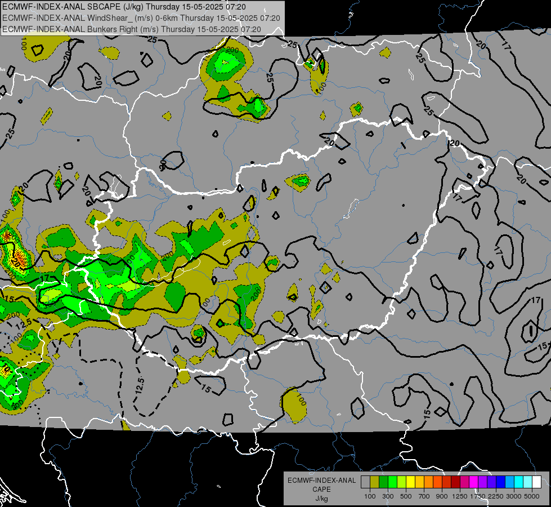Select the orange legend swatch after 700
Screen dimensions: 551x507
coord(429,482)
